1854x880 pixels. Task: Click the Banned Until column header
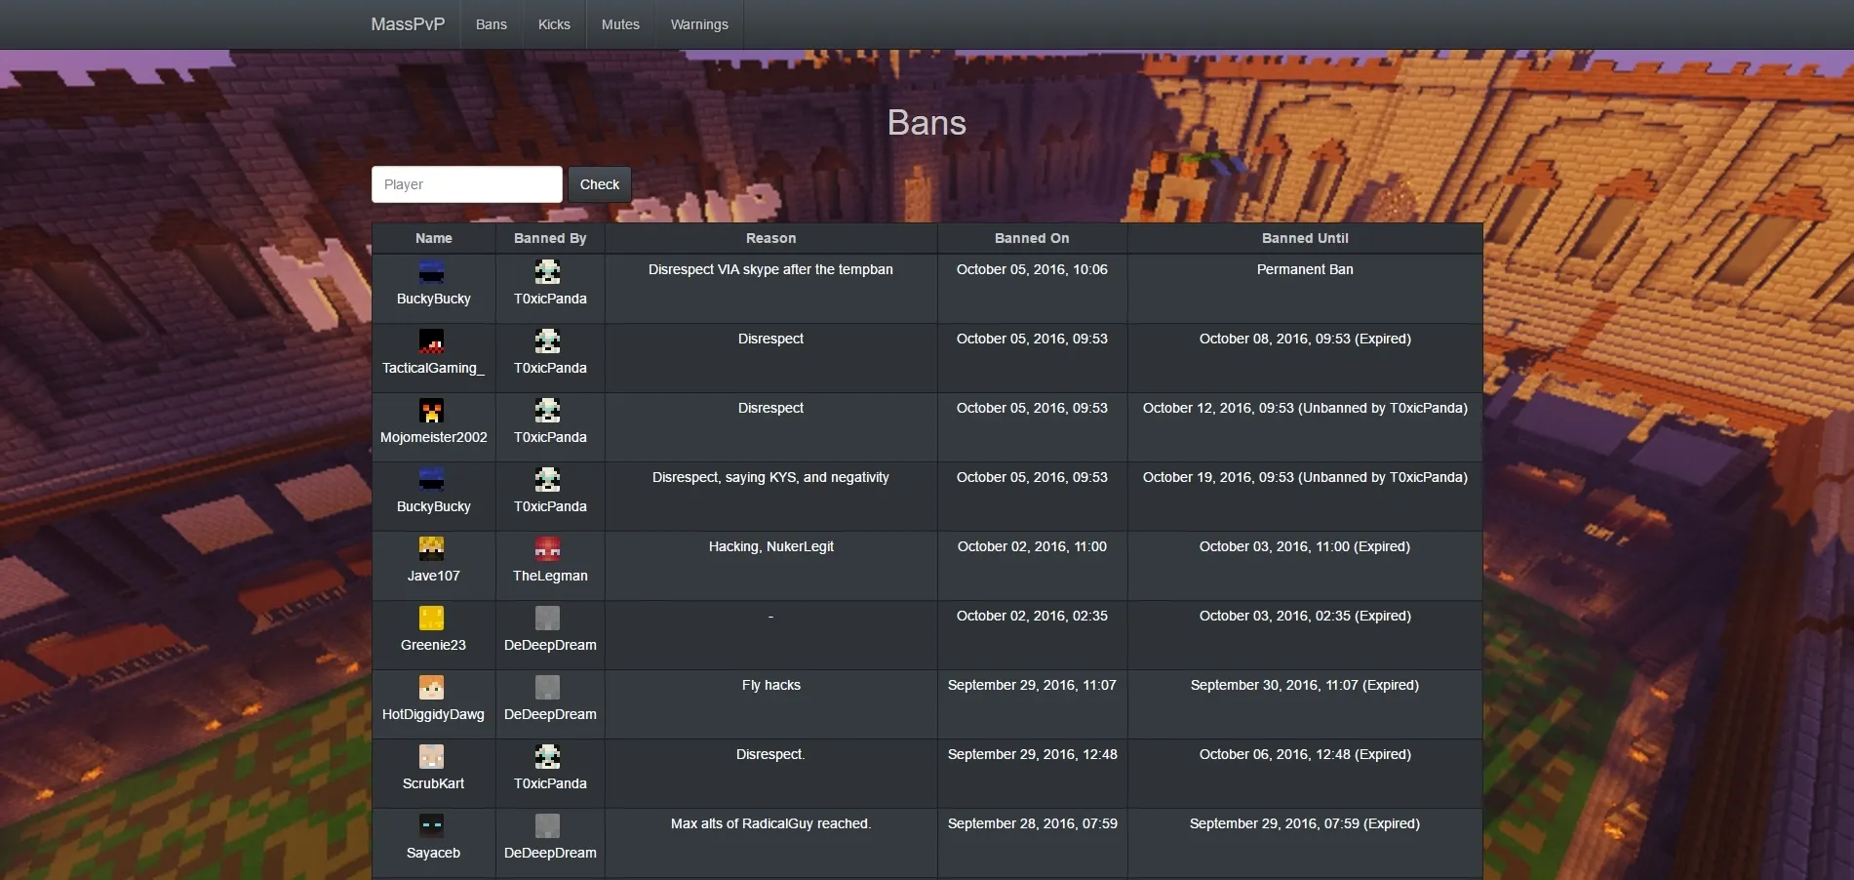(1305, 238)
